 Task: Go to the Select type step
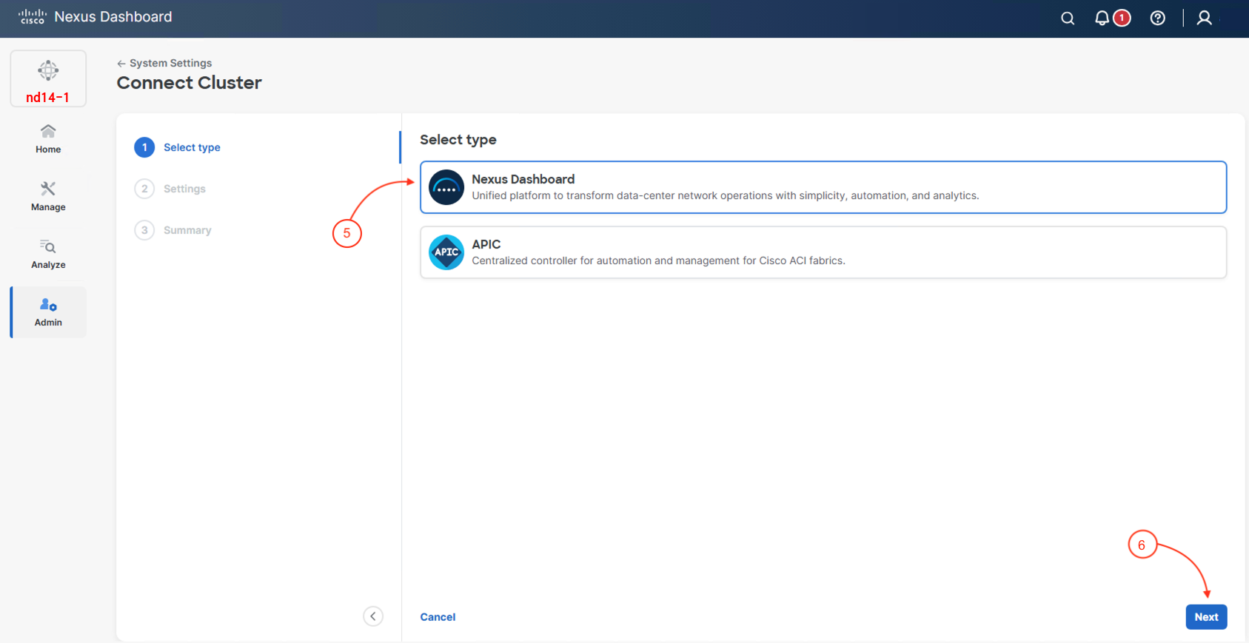[191, 147]
